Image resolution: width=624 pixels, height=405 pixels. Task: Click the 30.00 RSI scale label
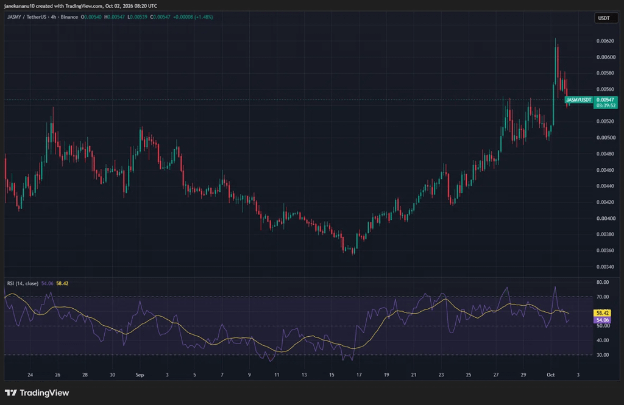click(x=603, y=355)
